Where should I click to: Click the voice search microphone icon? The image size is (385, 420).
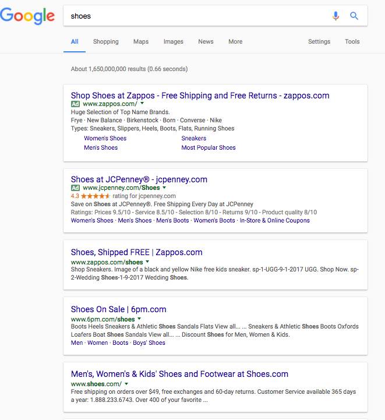point(335,16)
